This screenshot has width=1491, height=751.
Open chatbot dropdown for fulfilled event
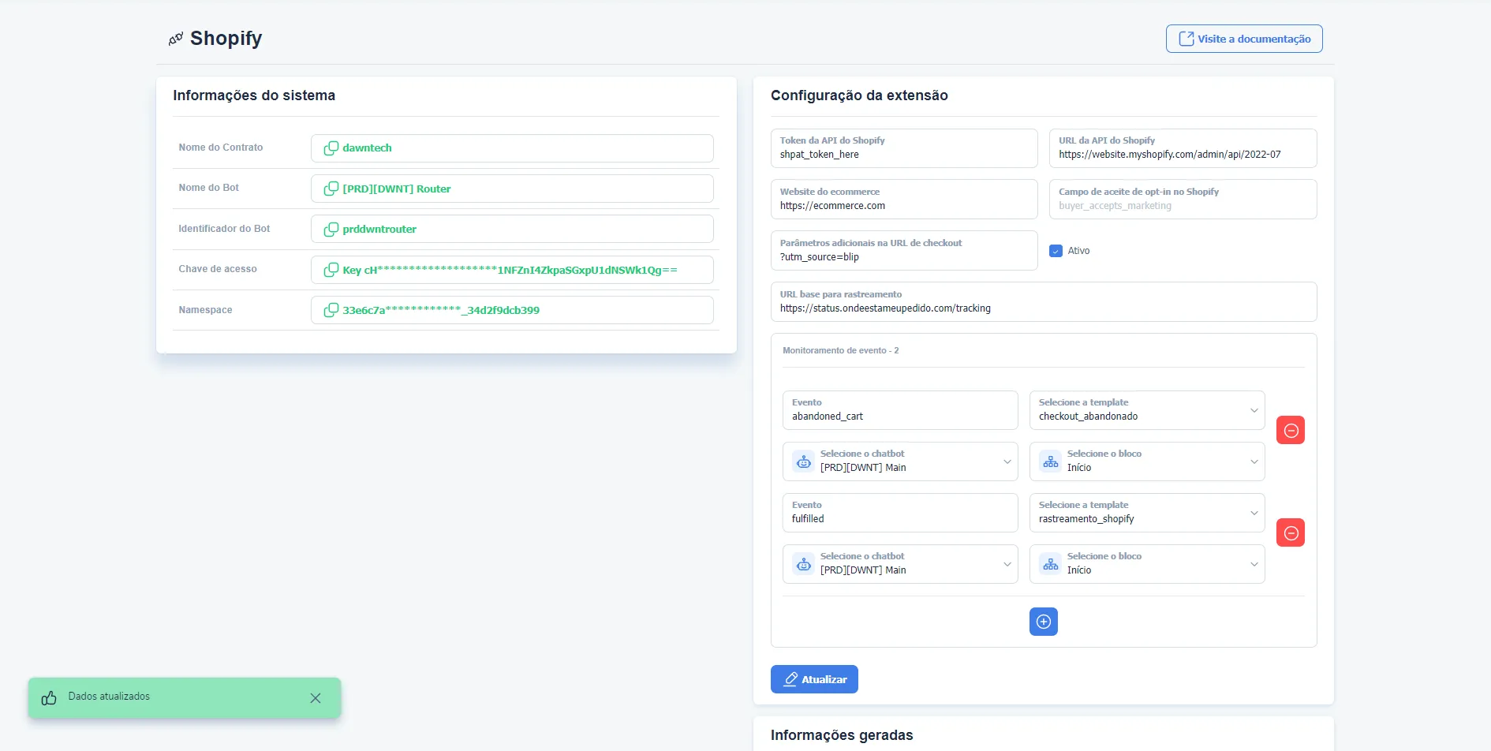[900, 564]
